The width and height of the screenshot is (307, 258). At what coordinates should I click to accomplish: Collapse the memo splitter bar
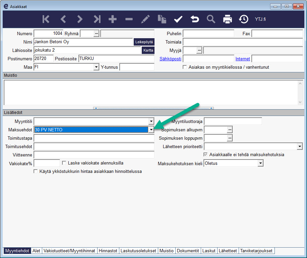click(153, 108)
